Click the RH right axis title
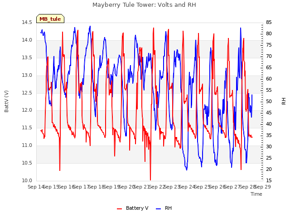This screenshot has height=217, width=290. click(284, 101)
